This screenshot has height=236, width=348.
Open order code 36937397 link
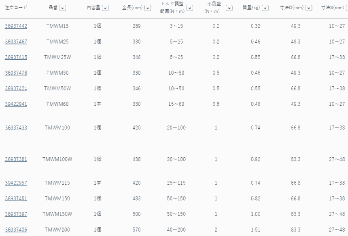pos(16,214)
